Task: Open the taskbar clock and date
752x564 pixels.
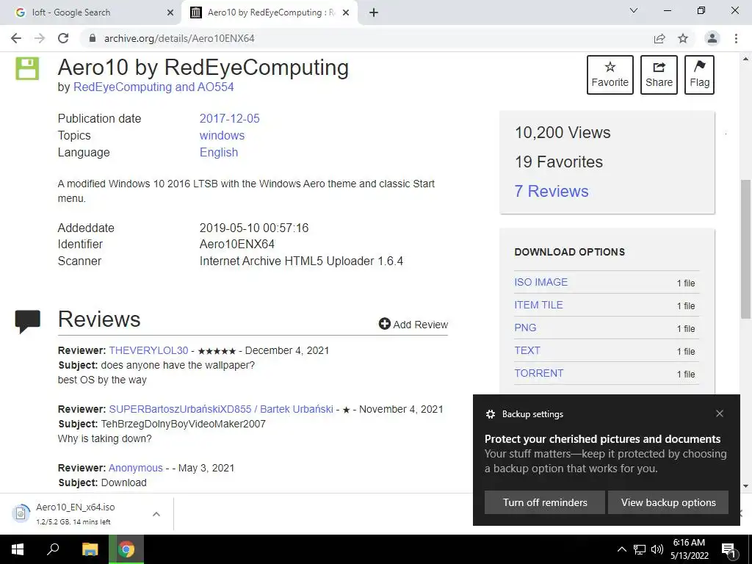Action: pyautogui.click(x=689, y=549)
